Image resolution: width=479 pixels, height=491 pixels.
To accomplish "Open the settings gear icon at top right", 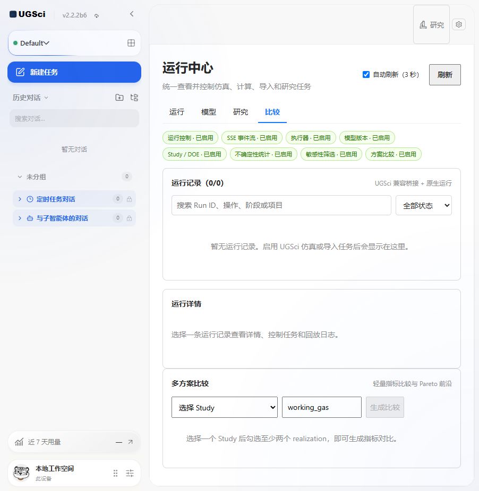I will 459,24.
